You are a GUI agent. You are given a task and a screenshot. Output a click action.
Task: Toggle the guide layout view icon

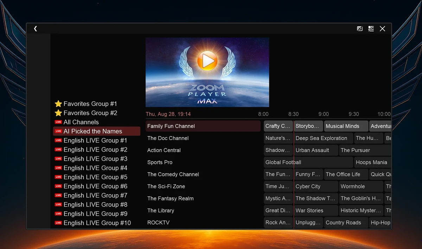(x=371, y=29)
